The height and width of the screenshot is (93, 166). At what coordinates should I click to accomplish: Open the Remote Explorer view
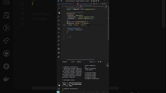[x=59, y=25]
